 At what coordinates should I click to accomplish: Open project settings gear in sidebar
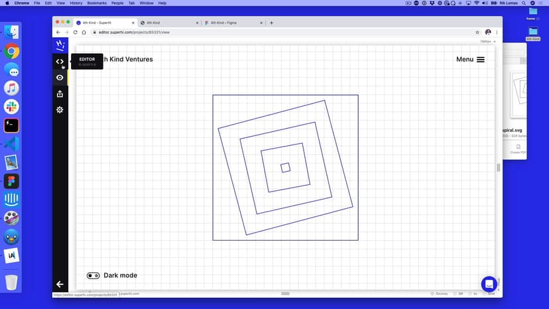click(x=60, y=109)
